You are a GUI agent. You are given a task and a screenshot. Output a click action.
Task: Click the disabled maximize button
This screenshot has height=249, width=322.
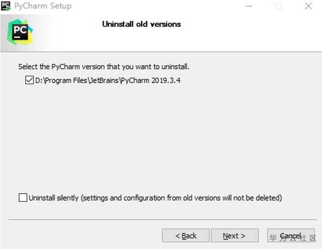click(x=278, y=6)
